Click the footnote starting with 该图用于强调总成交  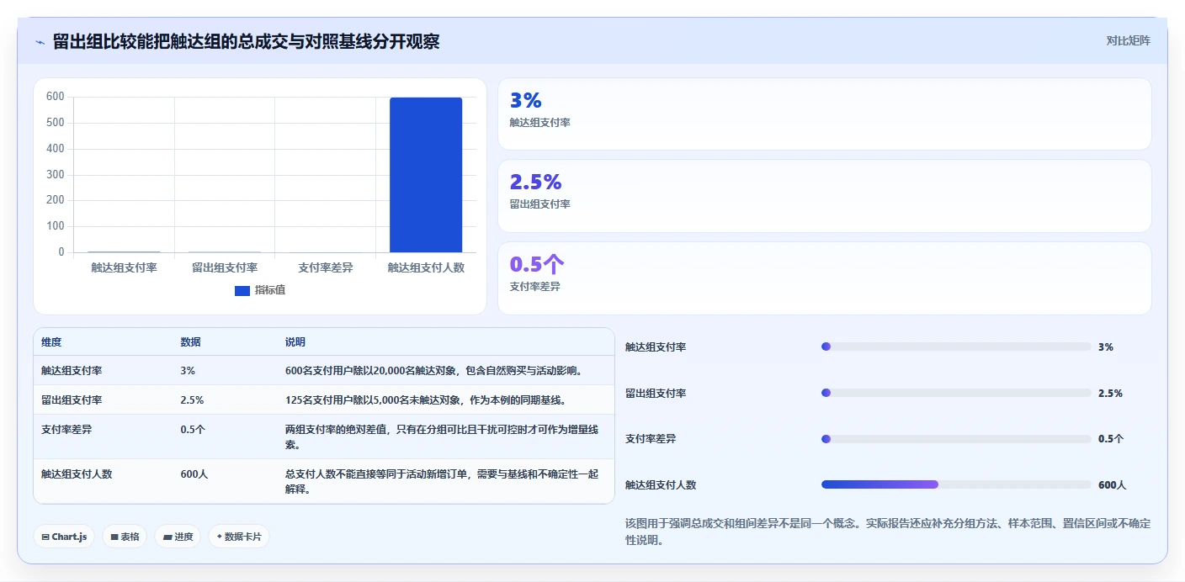(888, 532)
